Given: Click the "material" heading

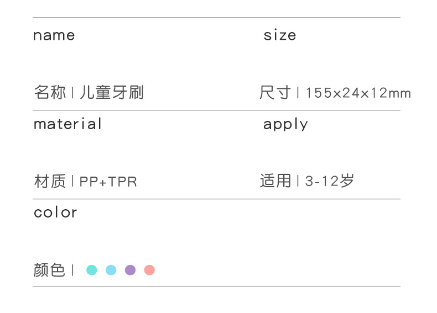Looking at the screenshot, I should click(67, 124).
